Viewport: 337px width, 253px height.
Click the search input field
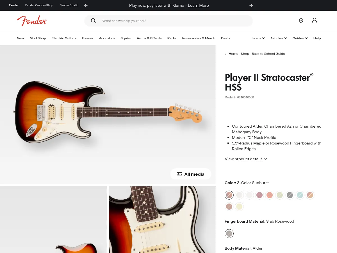click(168, 21)
